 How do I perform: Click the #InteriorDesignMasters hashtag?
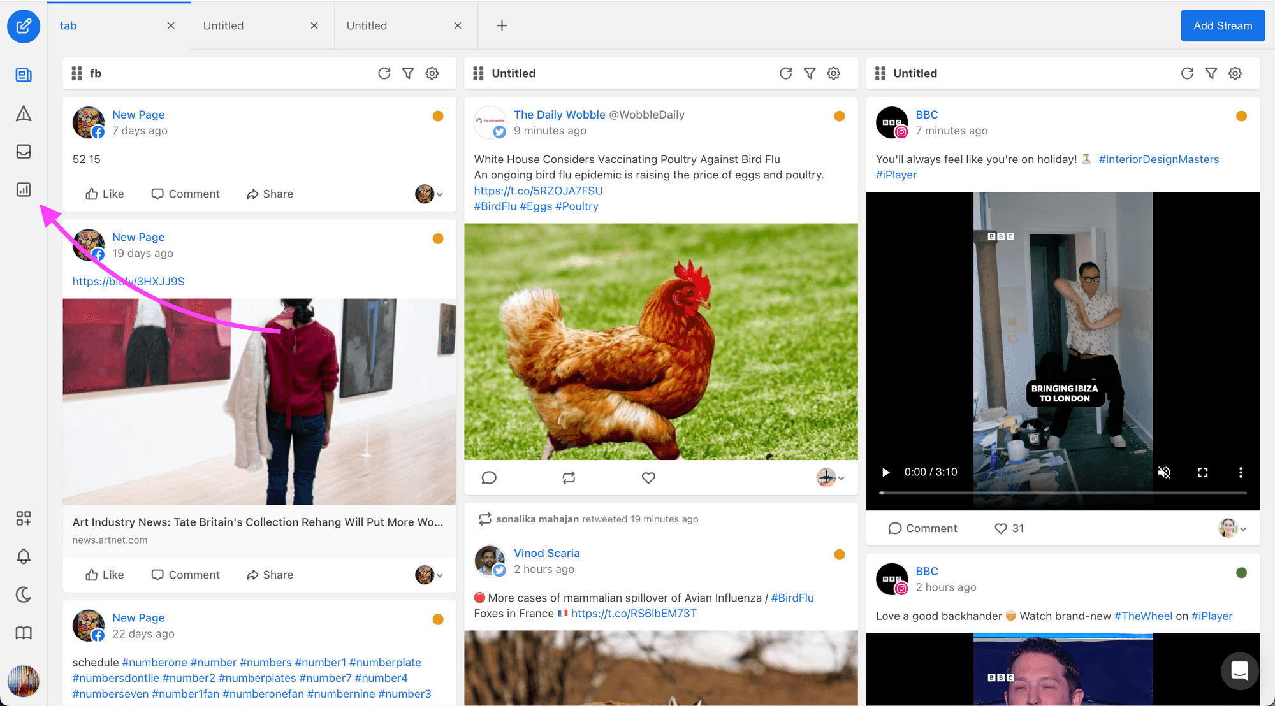point(1158,159)
